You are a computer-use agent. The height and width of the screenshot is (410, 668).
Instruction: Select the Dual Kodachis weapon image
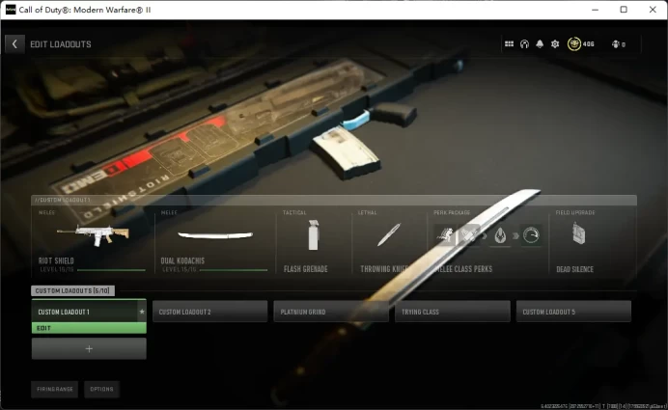click(x=215, y=235)
